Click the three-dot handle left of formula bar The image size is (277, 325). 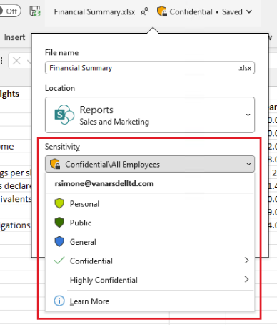(x=1, y=61)
